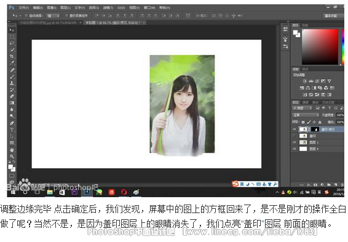
Task: Click the rainbow hue strip in the Color panel
Action: click(x=343, y=47)
